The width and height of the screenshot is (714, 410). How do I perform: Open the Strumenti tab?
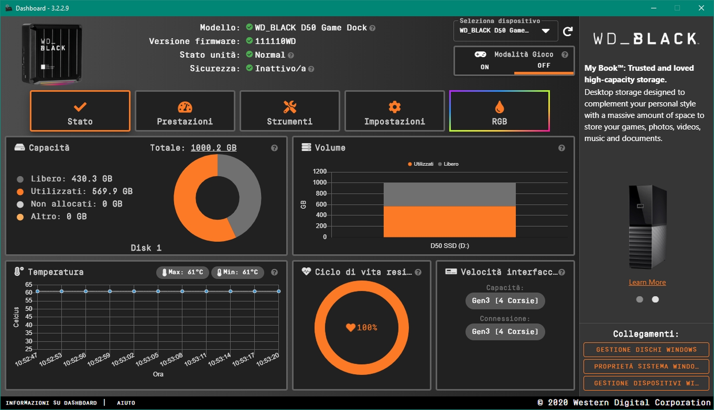[x=290, y=111]
